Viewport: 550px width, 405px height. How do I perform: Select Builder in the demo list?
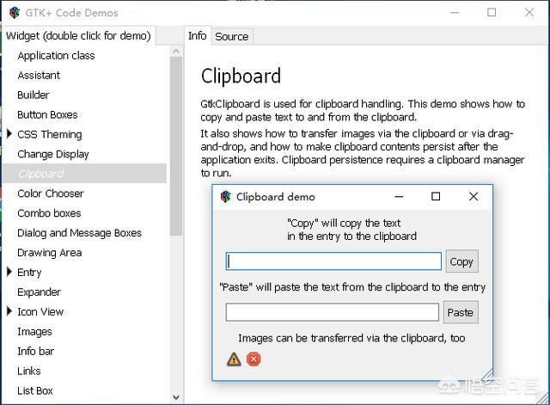[x=34, y=95]
